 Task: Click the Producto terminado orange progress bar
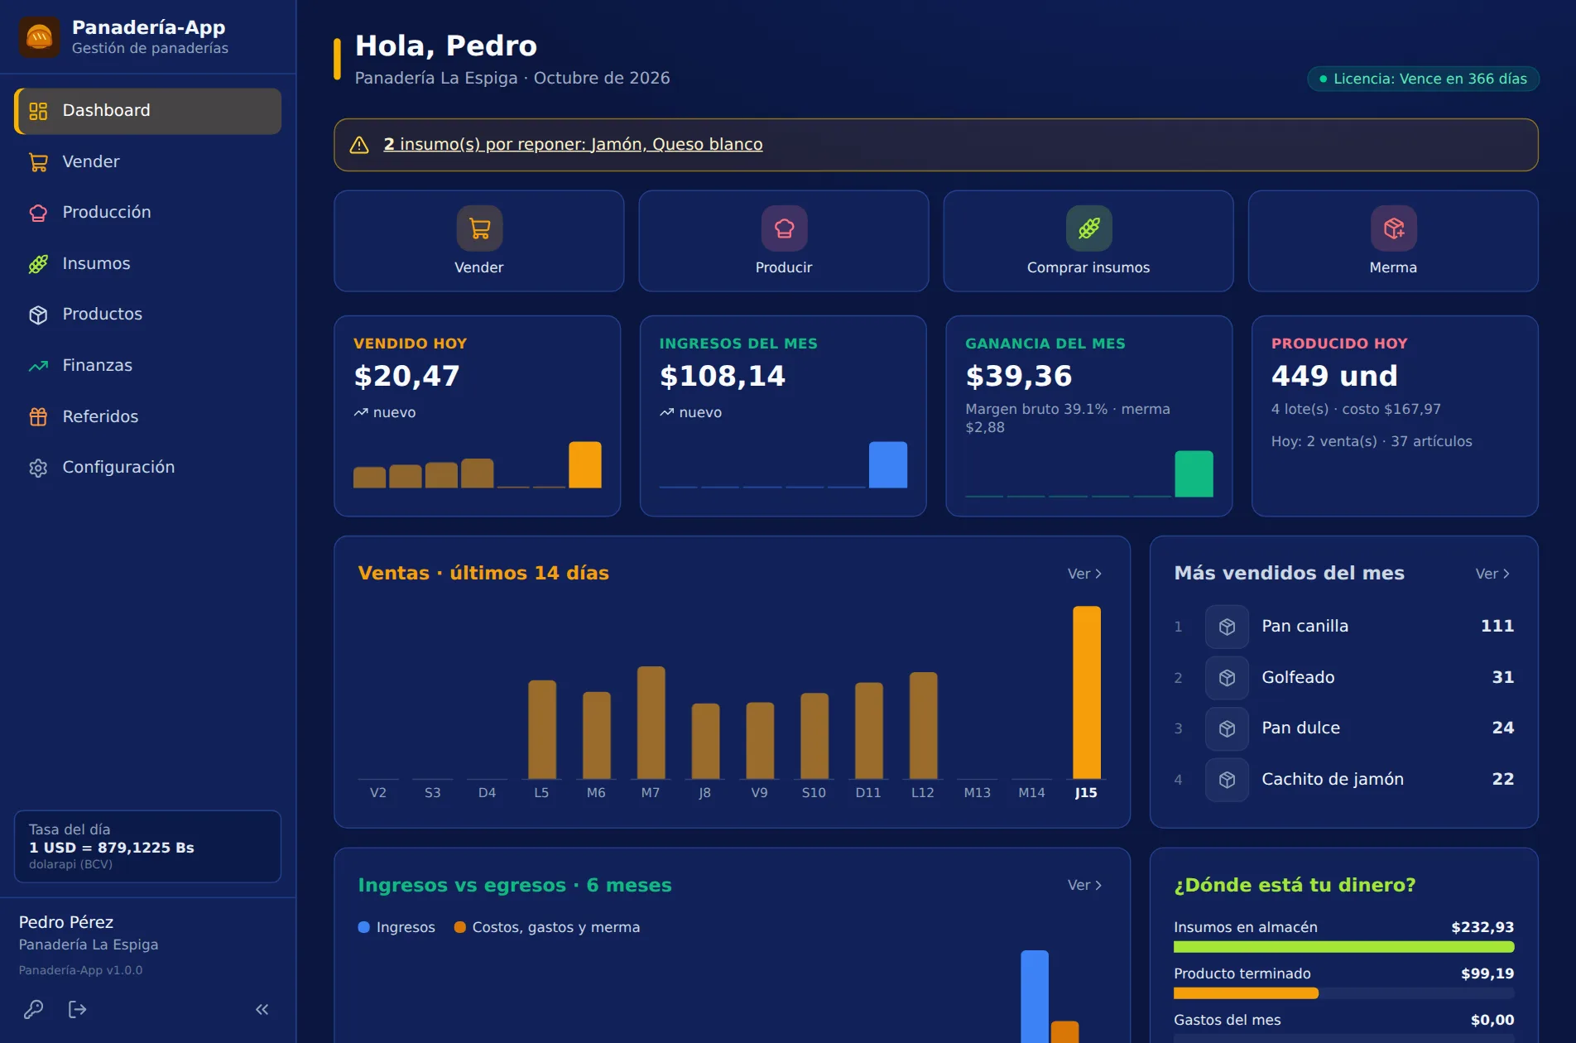1246,993
